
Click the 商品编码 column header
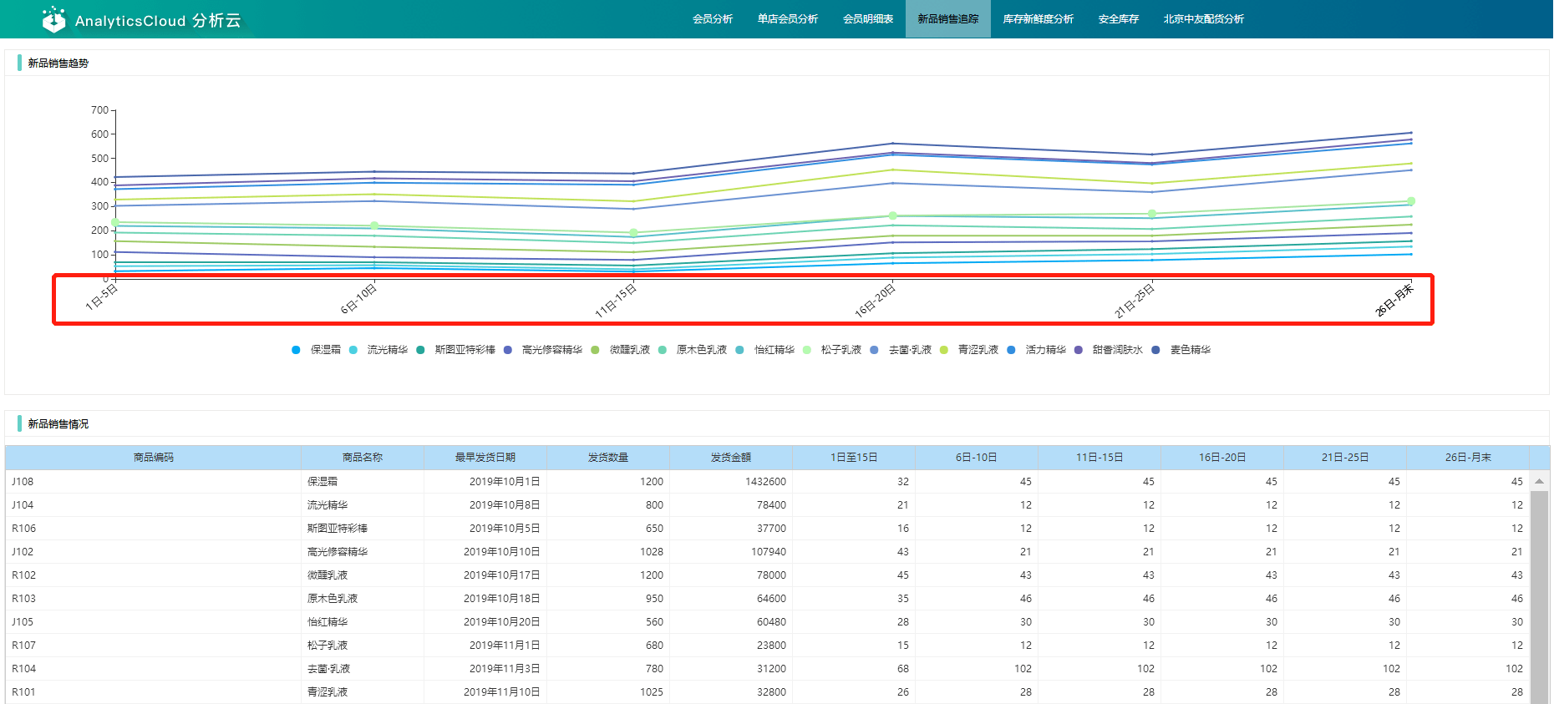click(x=154, y=458)
